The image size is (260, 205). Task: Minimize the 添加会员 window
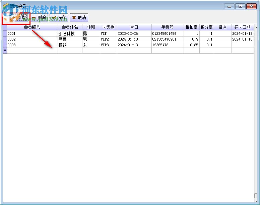(229, 6)
